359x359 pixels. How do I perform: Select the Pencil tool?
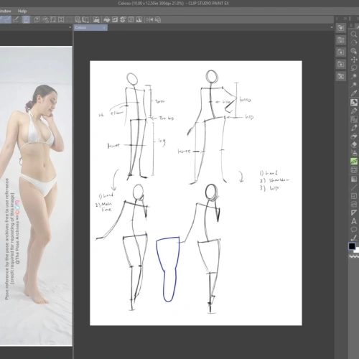(x=354, y=111)
